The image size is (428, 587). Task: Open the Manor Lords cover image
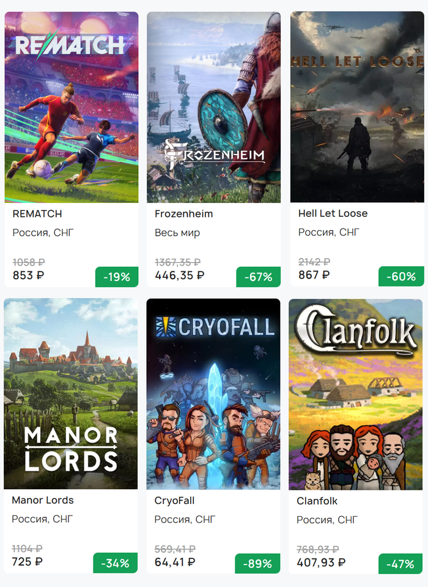pos(71,393)
